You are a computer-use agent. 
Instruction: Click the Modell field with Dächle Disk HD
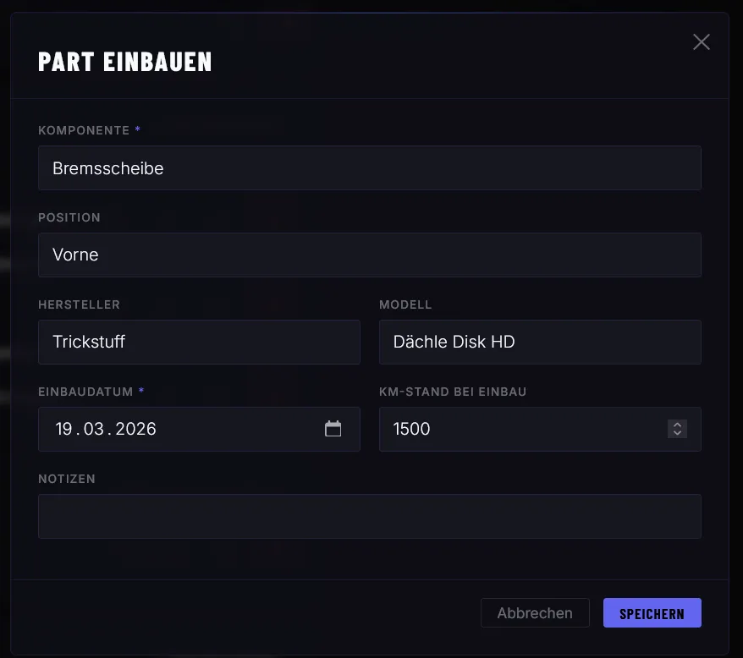click(540, 342)
